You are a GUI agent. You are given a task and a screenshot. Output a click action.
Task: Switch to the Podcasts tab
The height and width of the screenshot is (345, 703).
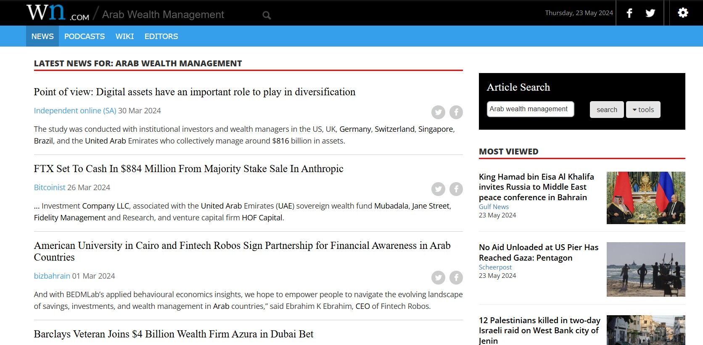pyautogui.click(x=85, y=37)
